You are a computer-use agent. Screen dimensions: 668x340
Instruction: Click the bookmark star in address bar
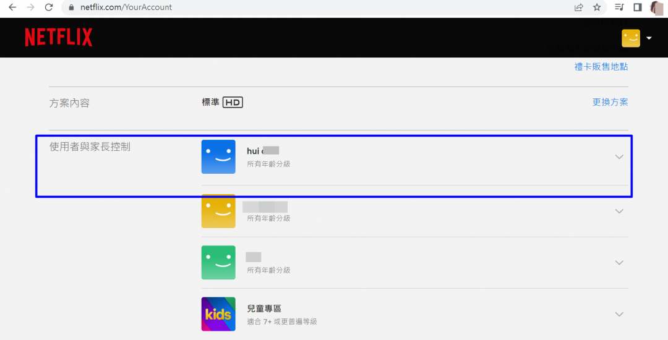pyautogui.click(x=597, y=7)
